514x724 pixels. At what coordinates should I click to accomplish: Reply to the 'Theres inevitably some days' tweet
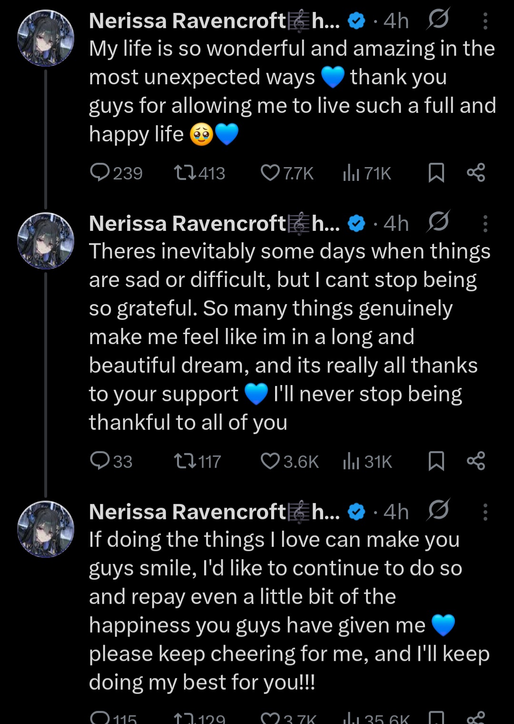(x=100, y=461)
